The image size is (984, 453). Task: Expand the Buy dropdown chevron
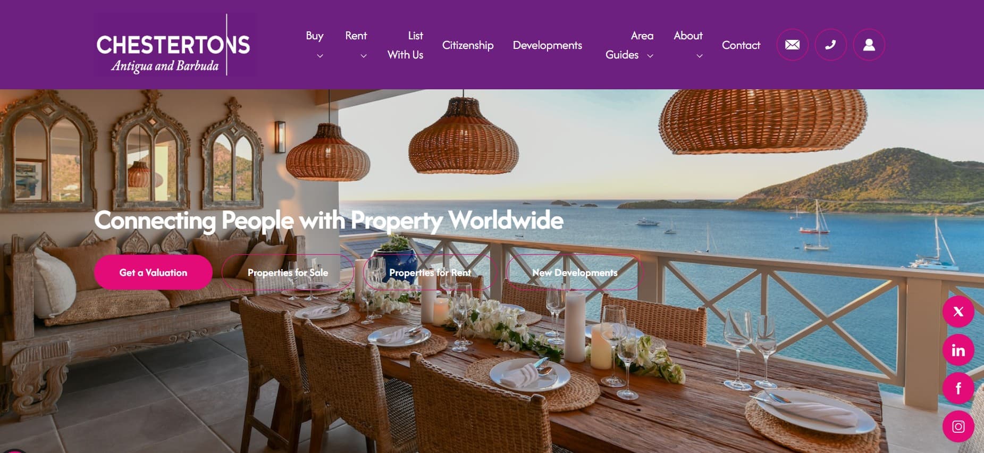pos(319,56)
